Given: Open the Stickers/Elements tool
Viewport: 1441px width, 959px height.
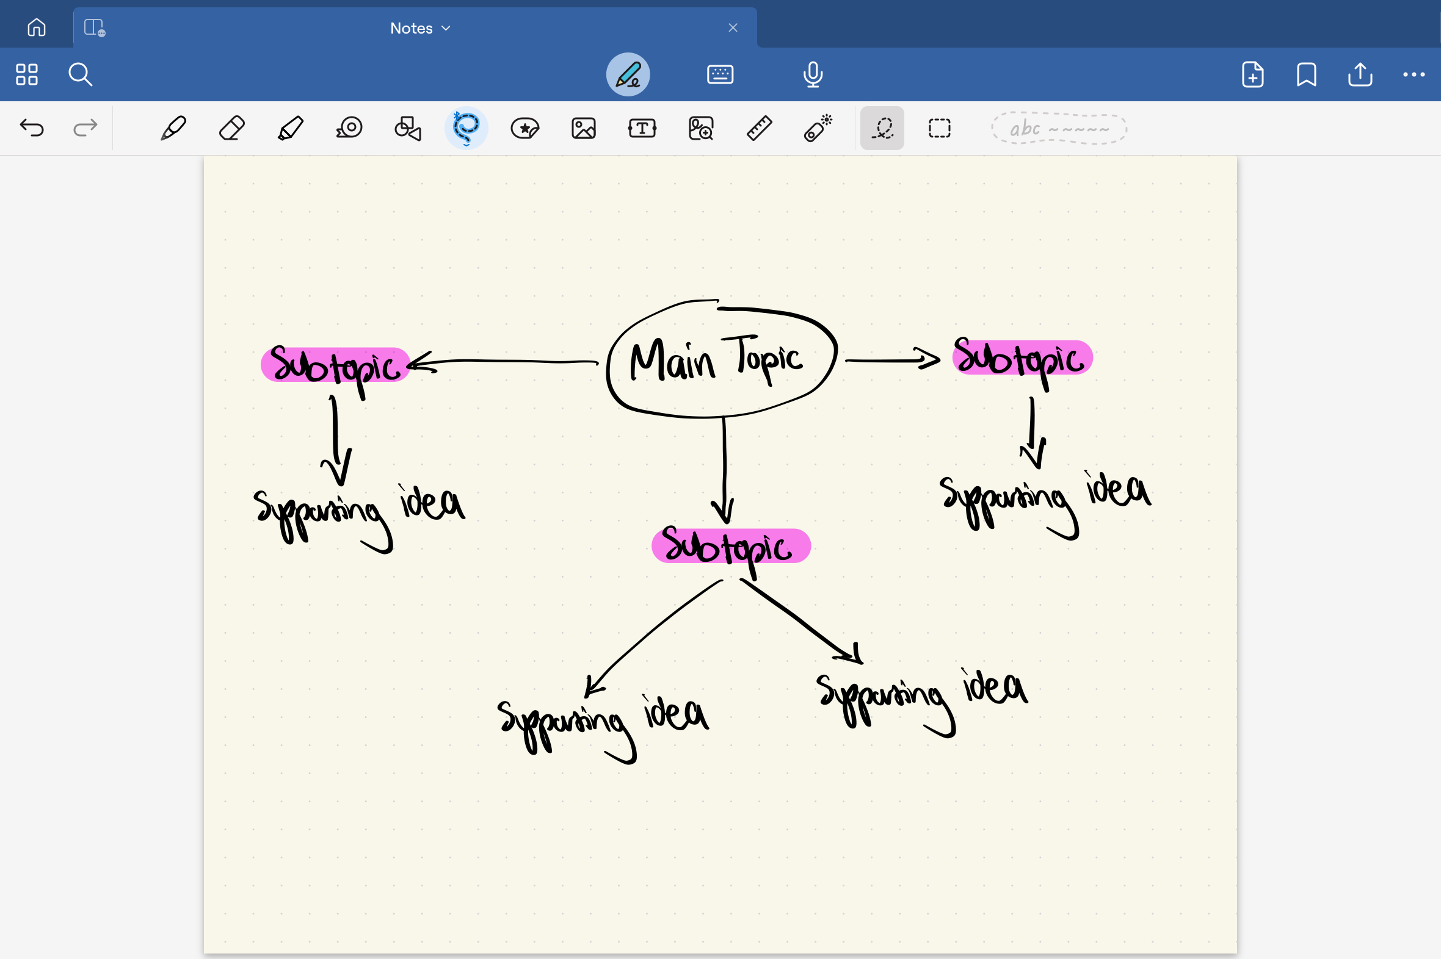Looking at the screenshot, I should tap(524, 129).
